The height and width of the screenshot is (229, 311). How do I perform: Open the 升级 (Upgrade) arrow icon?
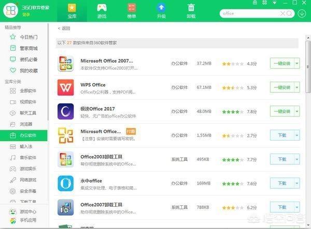coord(161,8)
